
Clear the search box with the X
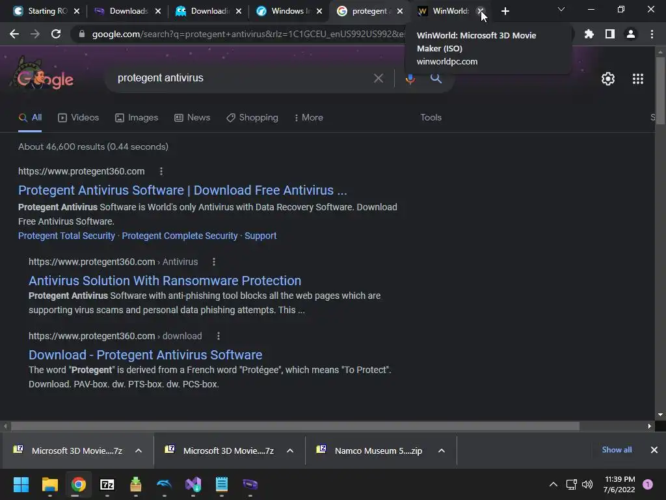pyautogui.click(x=378, y=78)
